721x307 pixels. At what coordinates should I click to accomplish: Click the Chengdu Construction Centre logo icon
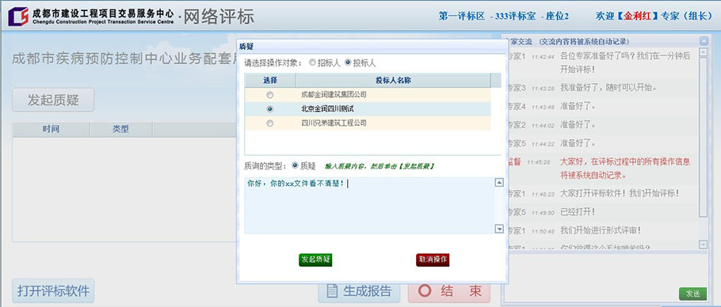18,17
